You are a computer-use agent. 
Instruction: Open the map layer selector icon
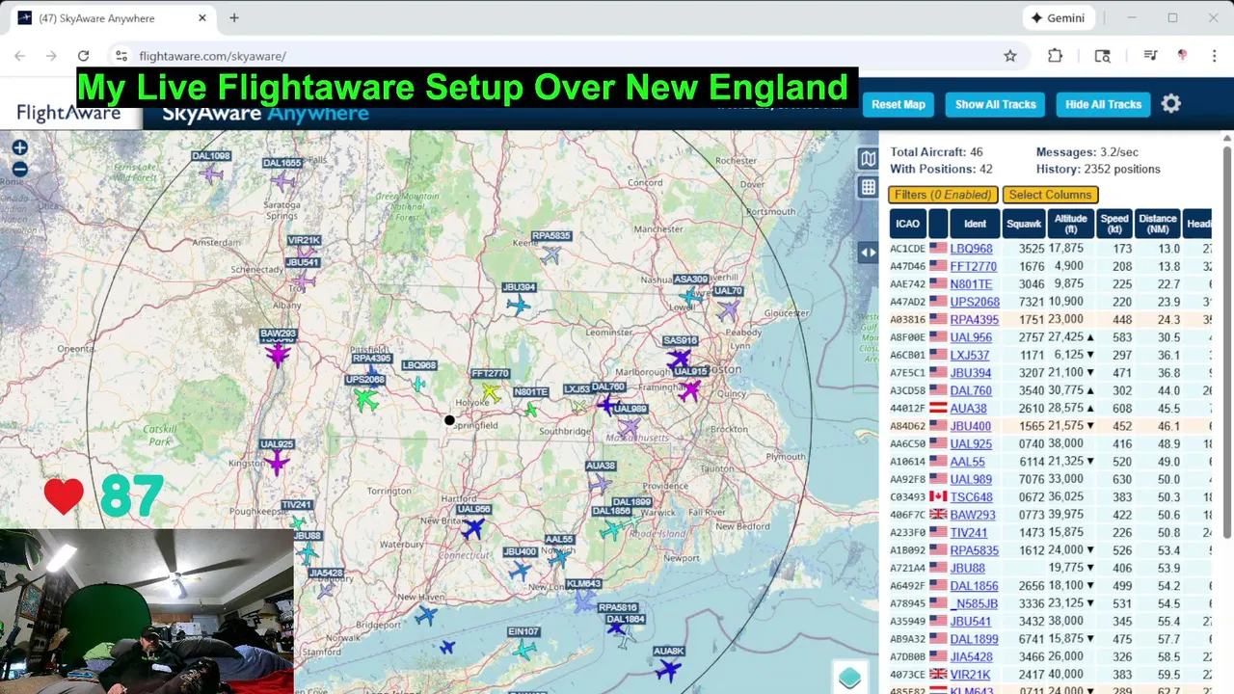tap(868, 159)
